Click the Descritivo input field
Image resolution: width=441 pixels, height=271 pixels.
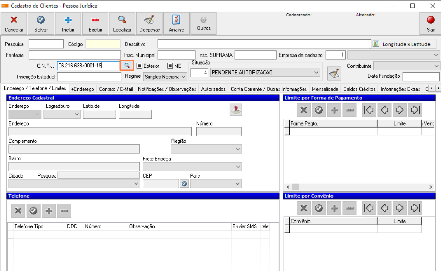(264, 44)
